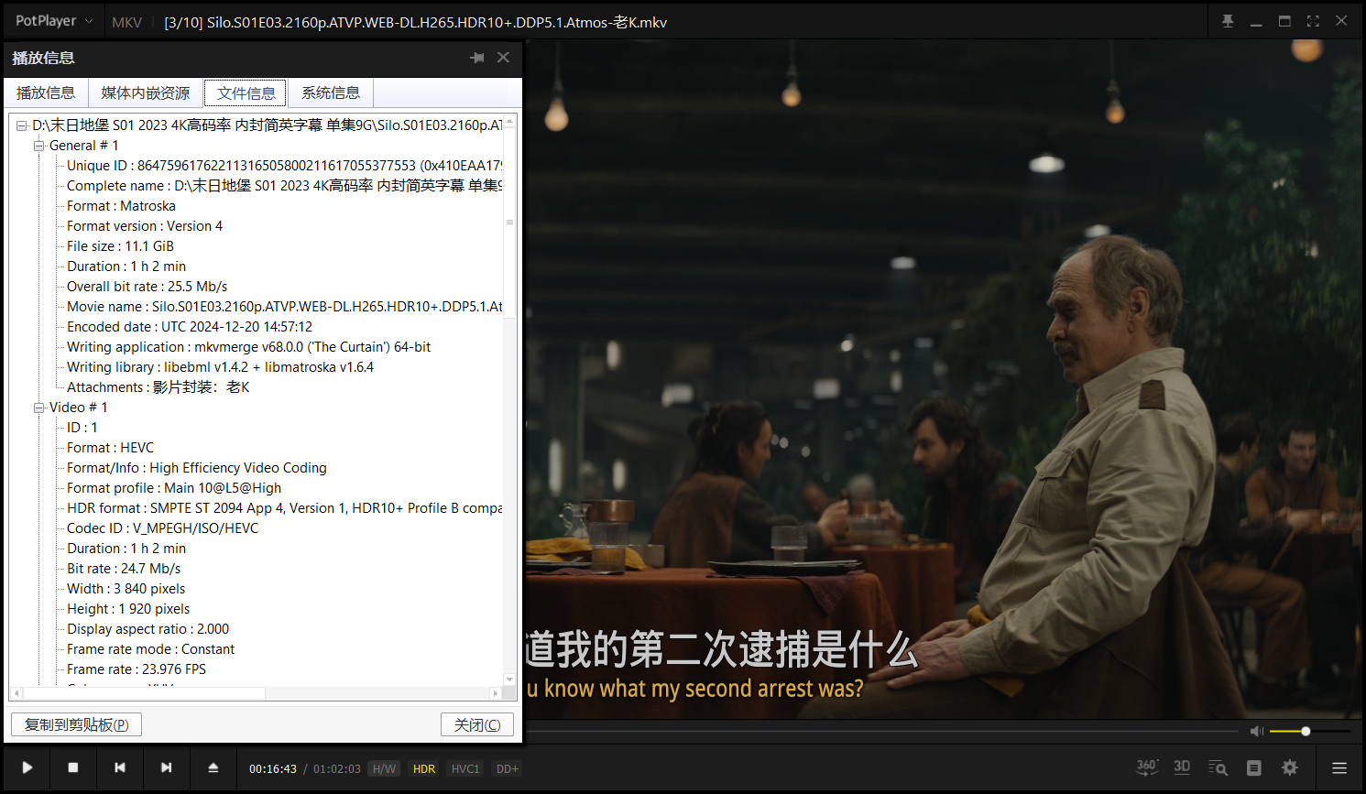Collapse the General # 1 node

pos(38,147)
